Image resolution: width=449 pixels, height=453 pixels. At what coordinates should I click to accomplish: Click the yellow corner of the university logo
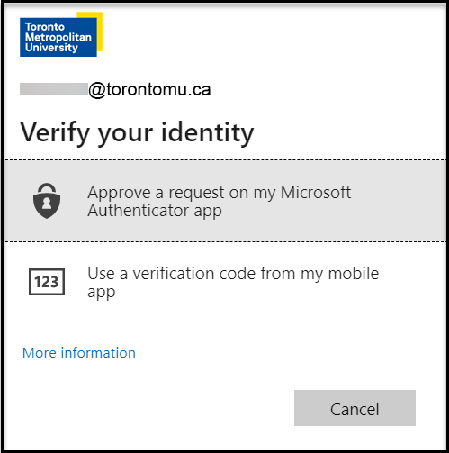click(x=98, y=30)
